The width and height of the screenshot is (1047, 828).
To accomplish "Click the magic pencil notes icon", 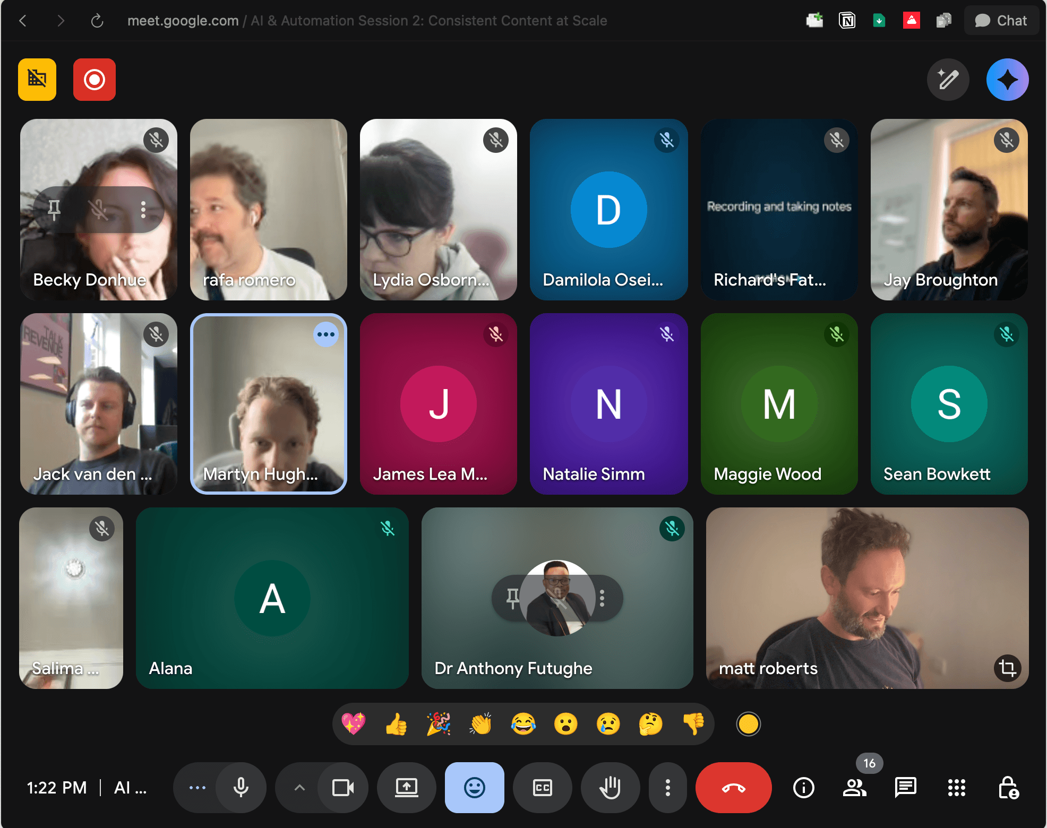I will pos(948,80).
